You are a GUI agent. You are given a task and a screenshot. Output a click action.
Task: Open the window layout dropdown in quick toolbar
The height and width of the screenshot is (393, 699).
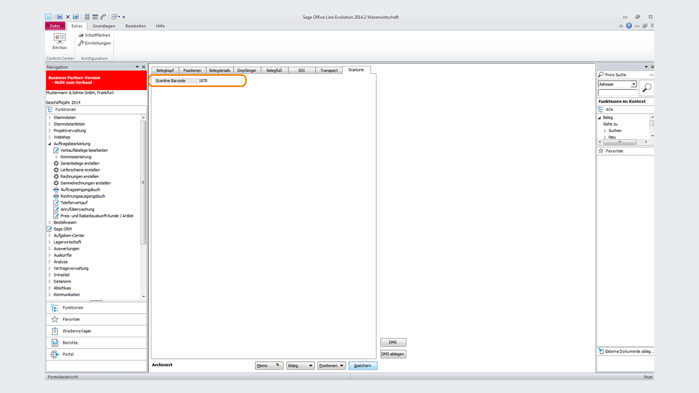click(116, 17)
